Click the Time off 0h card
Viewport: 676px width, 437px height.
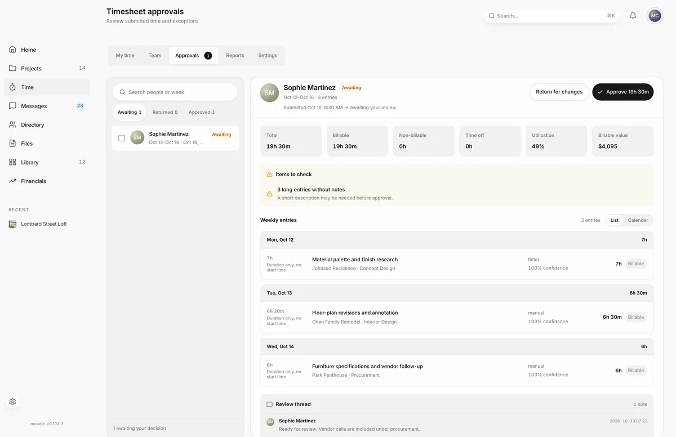point(490,141)
